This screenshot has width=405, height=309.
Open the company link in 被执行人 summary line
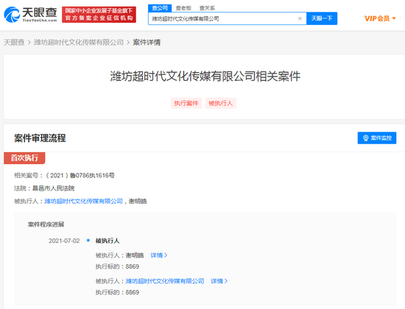click(83, 201)
